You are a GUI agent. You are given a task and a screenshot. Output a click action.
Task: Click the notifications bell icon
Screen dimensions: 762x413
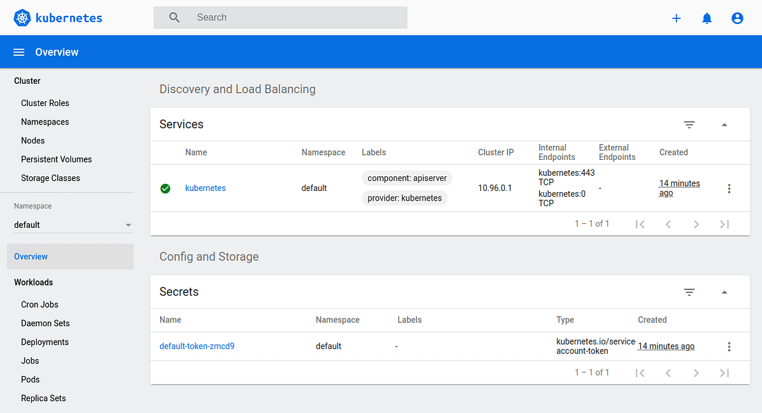pyautogui.click(x=707, y=18)
